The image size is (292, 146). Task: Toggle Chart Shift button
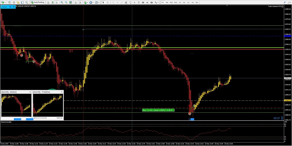(80, 3)
